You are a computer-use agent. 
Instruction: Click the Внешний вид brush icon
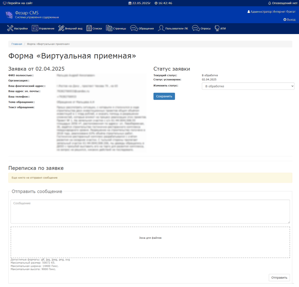click(61, 28)
